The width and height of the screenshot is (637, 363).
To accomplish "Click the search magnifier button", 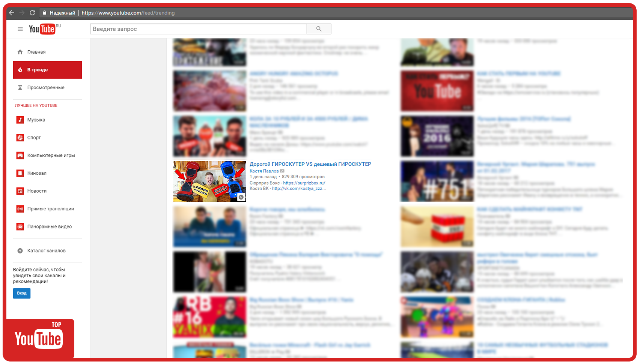I will point(319,28).
